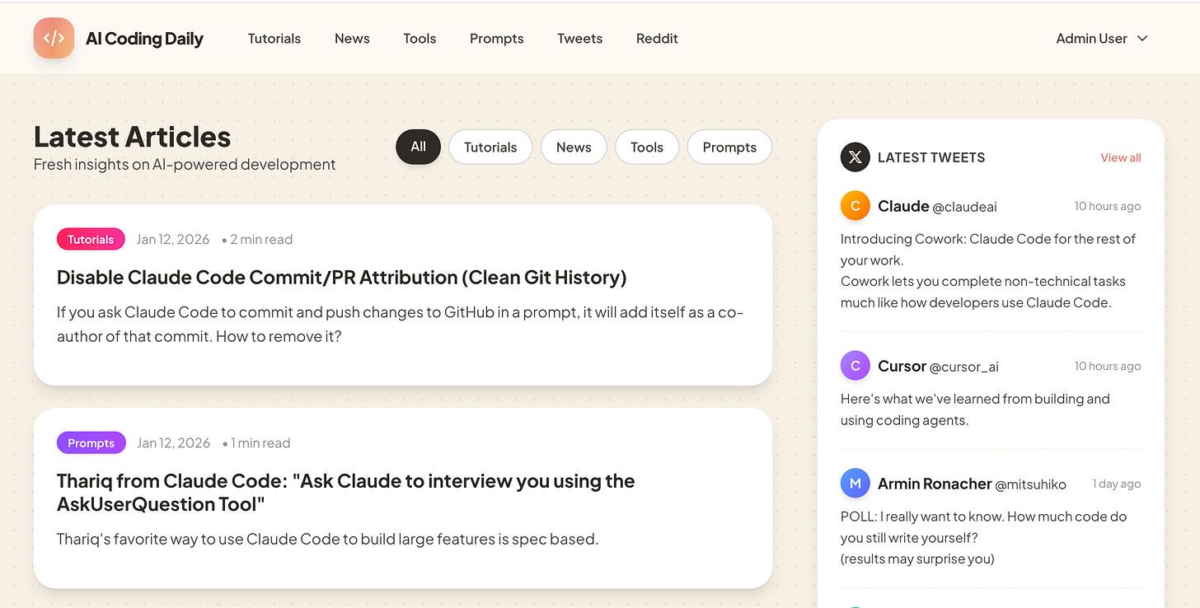This screenshot has width=1200, height=608.
Task: Click the Introducing Cowork tweet text
Action: [989, 270]
